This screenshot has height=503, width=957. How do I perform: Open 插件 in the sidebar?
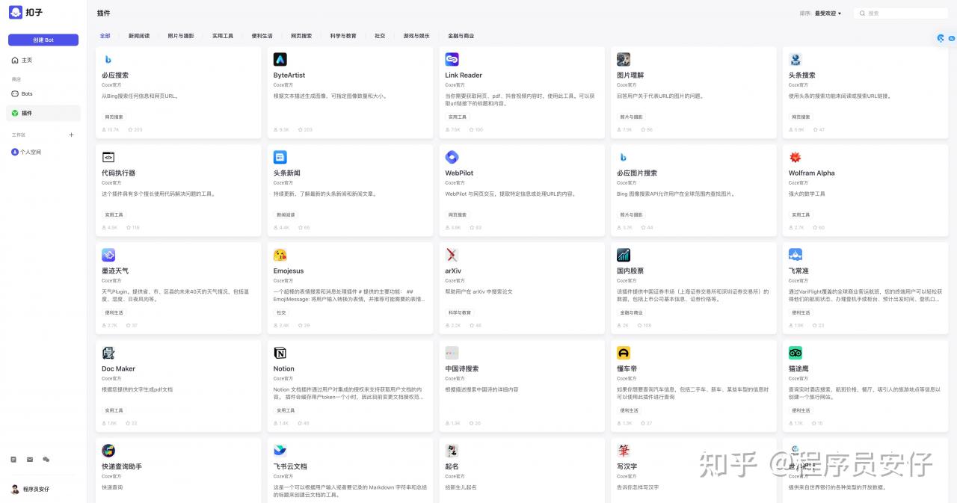click(45, 114)
